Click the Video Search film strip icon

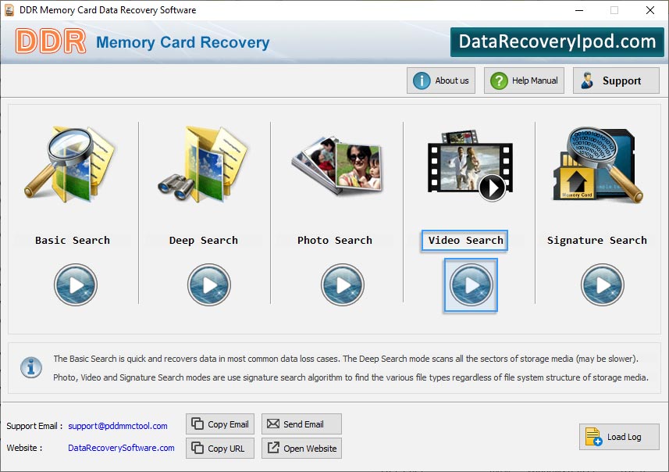(470, 166)
